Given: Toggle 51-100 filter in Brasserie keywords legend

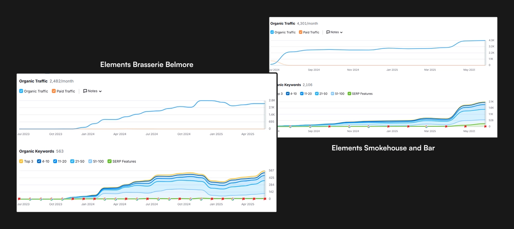Looking at the screenshot, I should click(x=90, y=161).
